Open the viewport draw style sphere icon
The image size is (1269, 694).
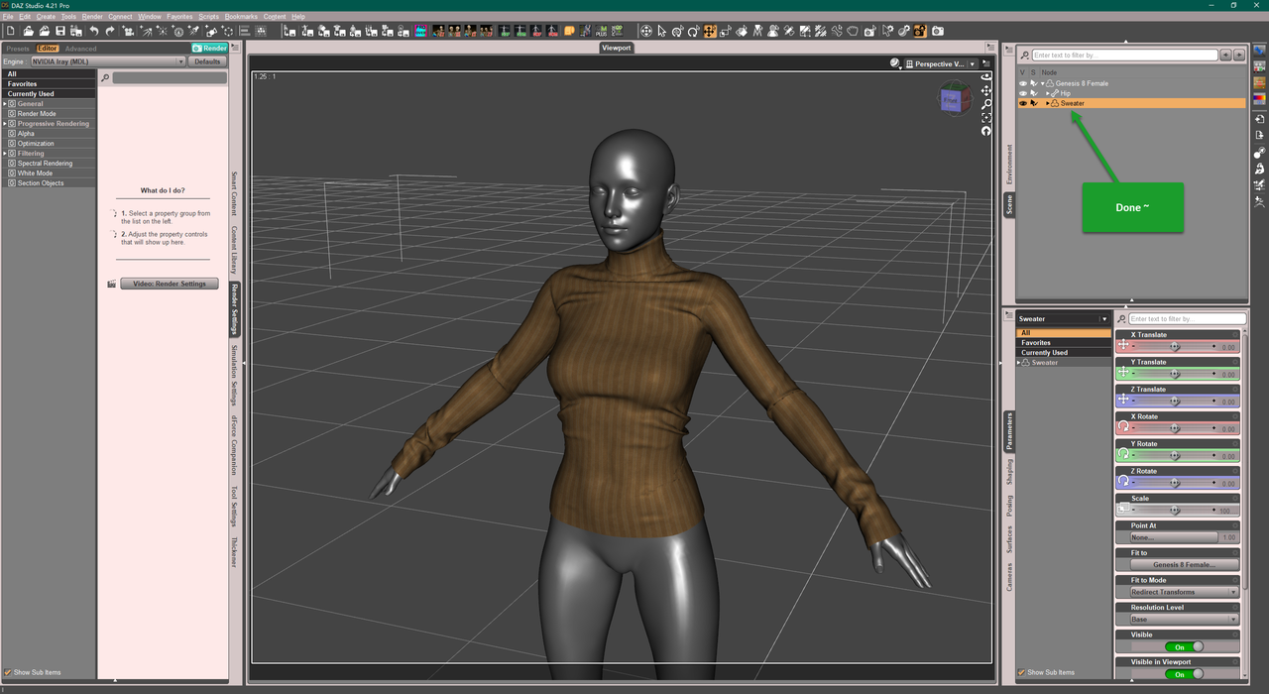coord(895,63)
